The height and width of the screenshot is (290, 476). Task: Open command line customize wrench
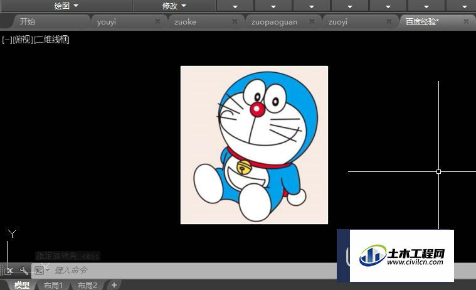click(24, 271)
